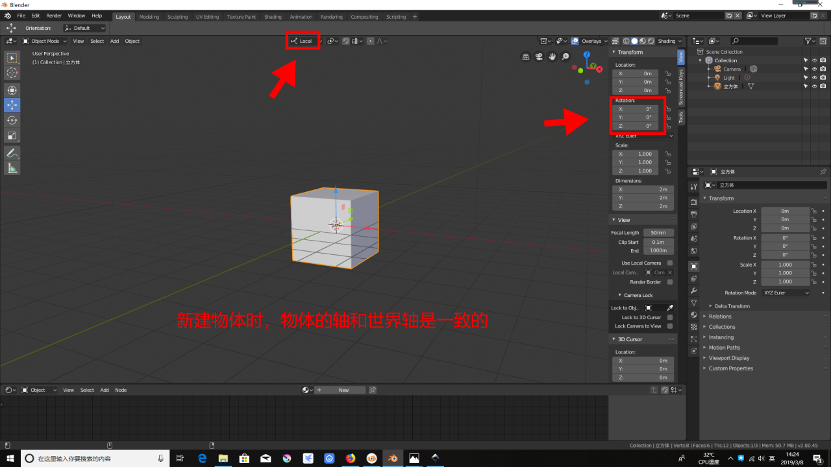
Task: Open Firefox from the Windows taskbar
Action: (351, 458)
